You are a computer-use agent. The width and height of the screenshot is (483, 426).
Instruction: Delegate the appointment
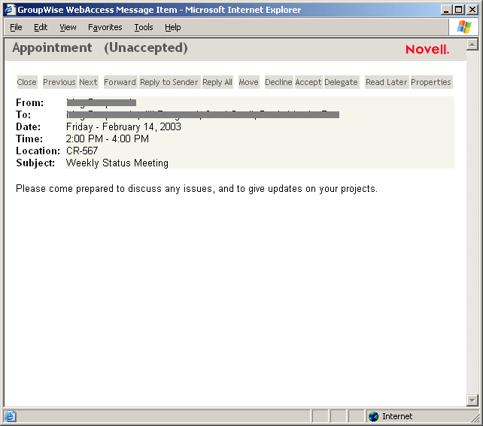coord(342,82)
